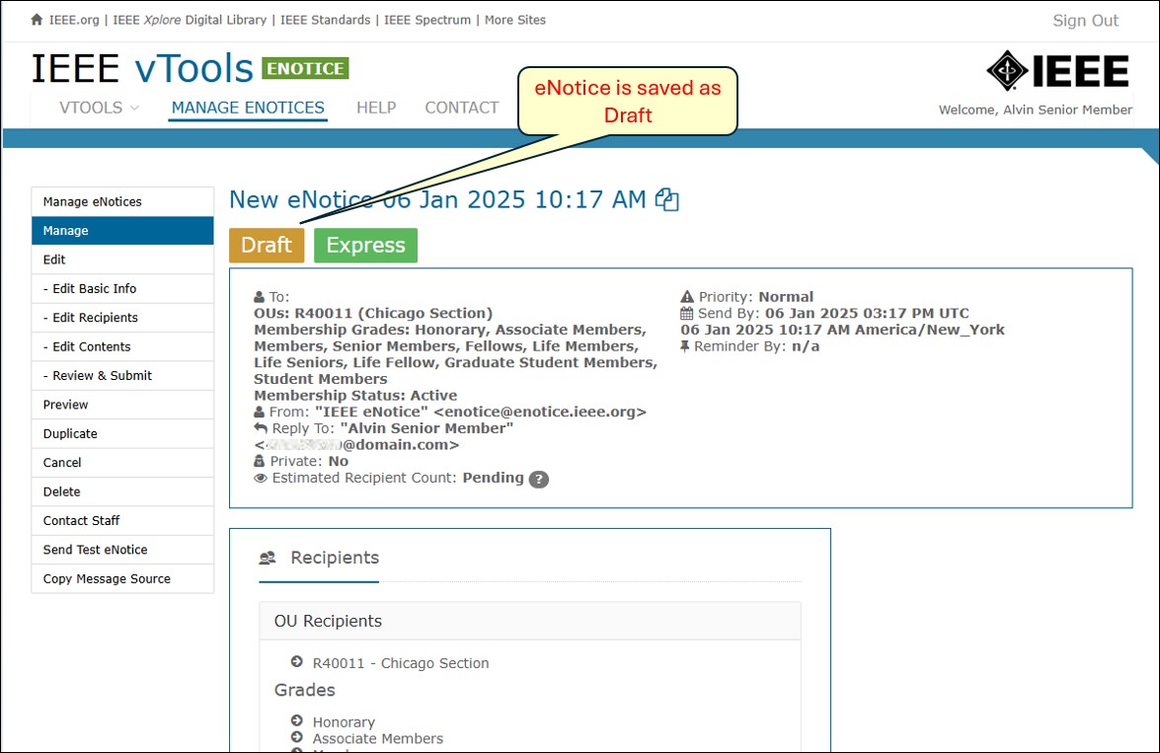The width and height of the screenshot is (1160, 753).
Task: Open Contact Staff in the sidebar
Action: coord(122,521)
